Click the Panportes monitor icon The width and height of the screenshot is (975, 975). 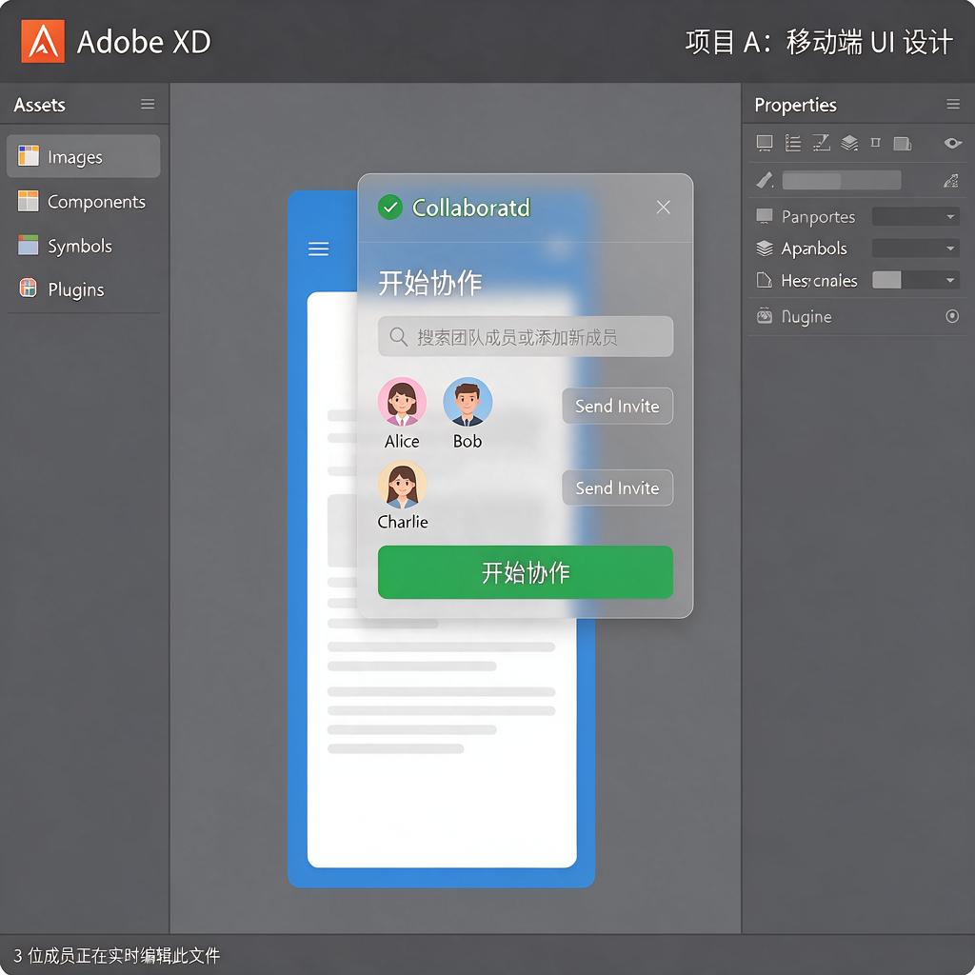coord(765,216)
